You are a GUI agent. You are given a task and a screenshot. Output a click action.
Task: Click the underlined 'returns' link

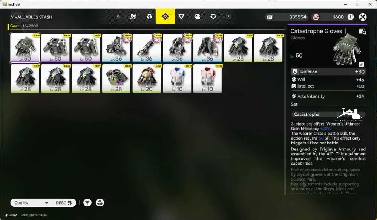[311, 138]
